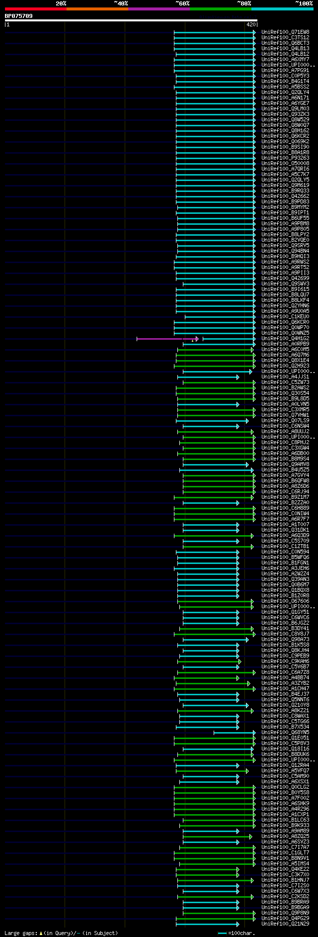Click label UniRef100_B9MYM2

pyautogui.click(x=285, y=207)
